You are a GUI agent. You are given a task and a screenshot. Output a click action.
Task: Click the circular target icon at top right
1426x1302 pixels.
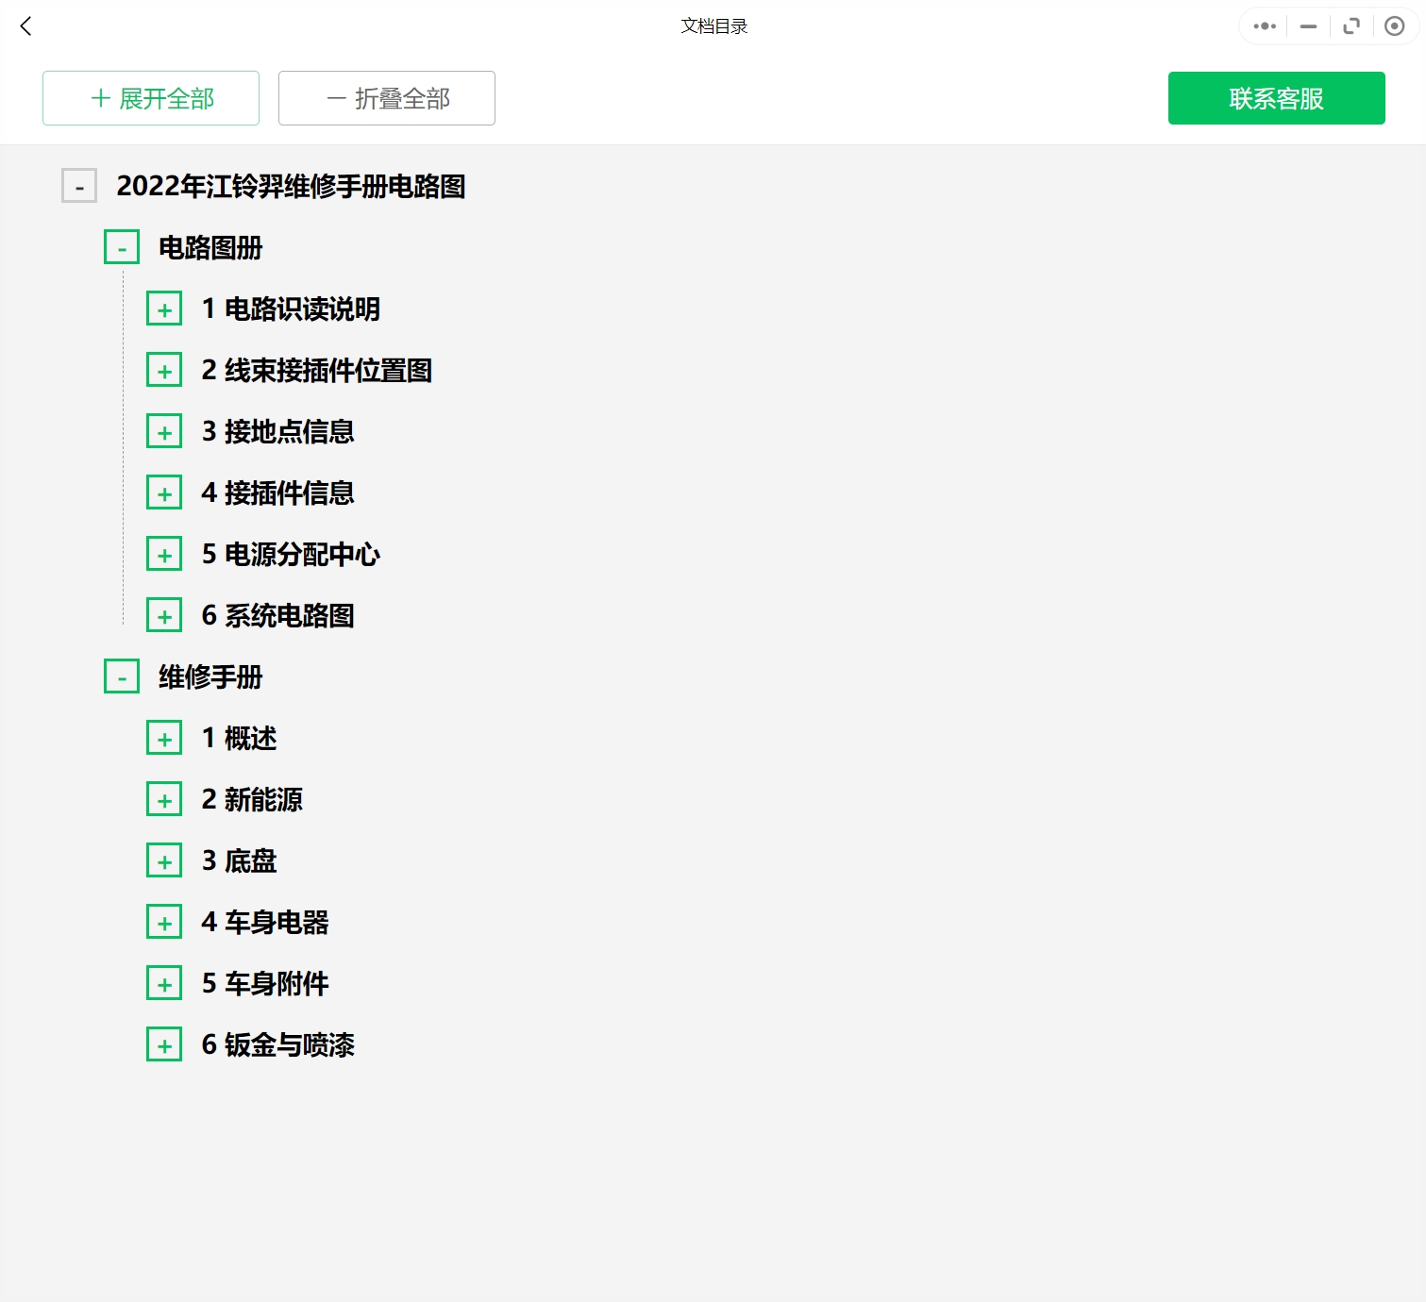1394,25
